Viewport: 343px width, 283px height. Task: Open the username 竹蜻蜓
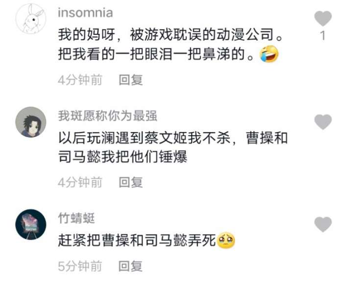[76, 218]
